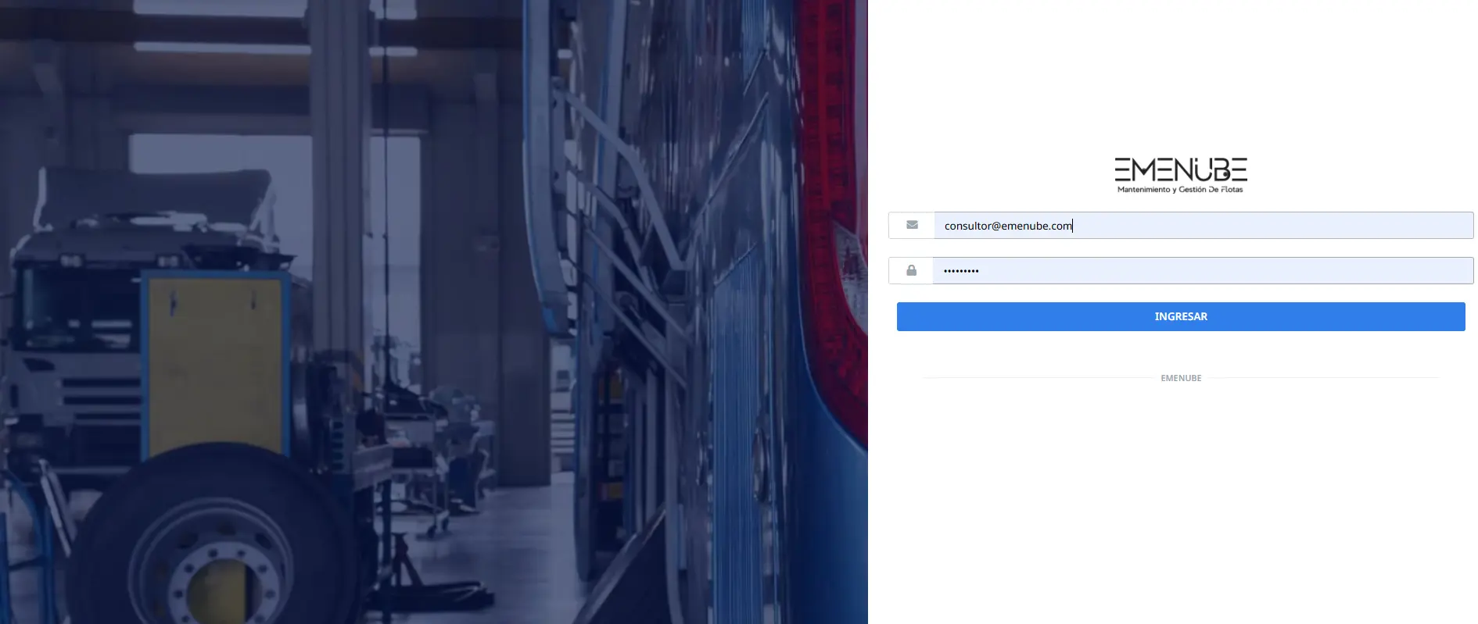Screen dimensions: 1478x624
Task: Click the envelope icon beside the email field
Action: click(912, 225)
